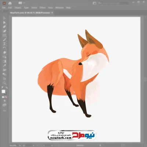Change the screen mode
147x147 pixels.
4,105
